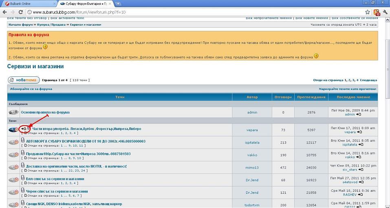This screenshot has height=208, width=390.
Task: Open the Начало форум breadcrumb link
Action: click(21, 25)
